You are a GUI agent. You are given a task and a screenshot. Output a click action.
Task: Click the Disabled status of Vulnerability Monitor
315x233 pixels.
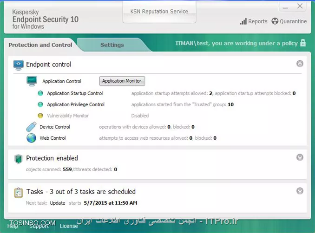click(140, 116)
